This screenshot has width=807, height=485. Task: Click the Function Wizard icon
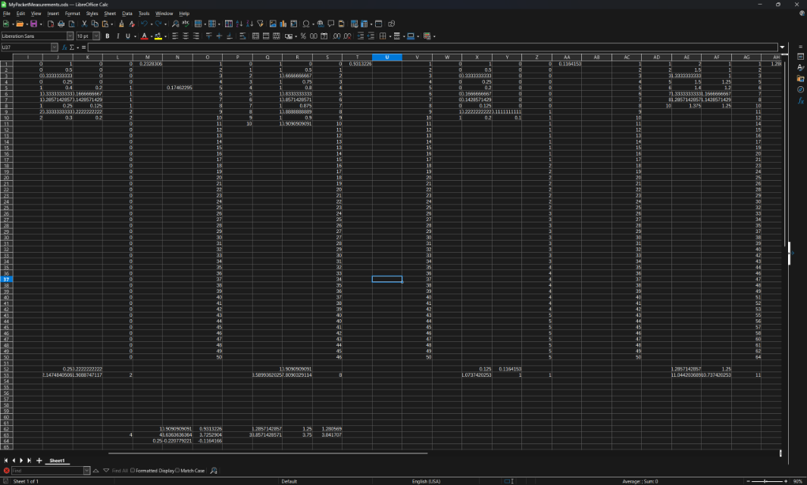point(65,47)
